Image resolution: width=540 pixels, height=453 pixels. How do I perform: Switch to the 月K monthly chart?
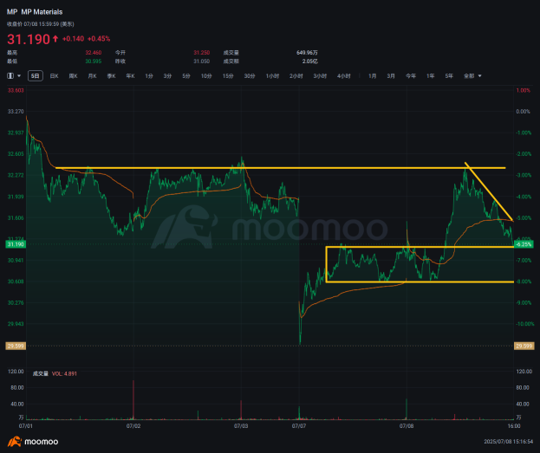(x=92, y=75)
